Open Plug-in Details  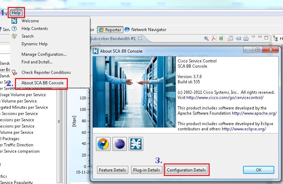(x=146, y=170)
